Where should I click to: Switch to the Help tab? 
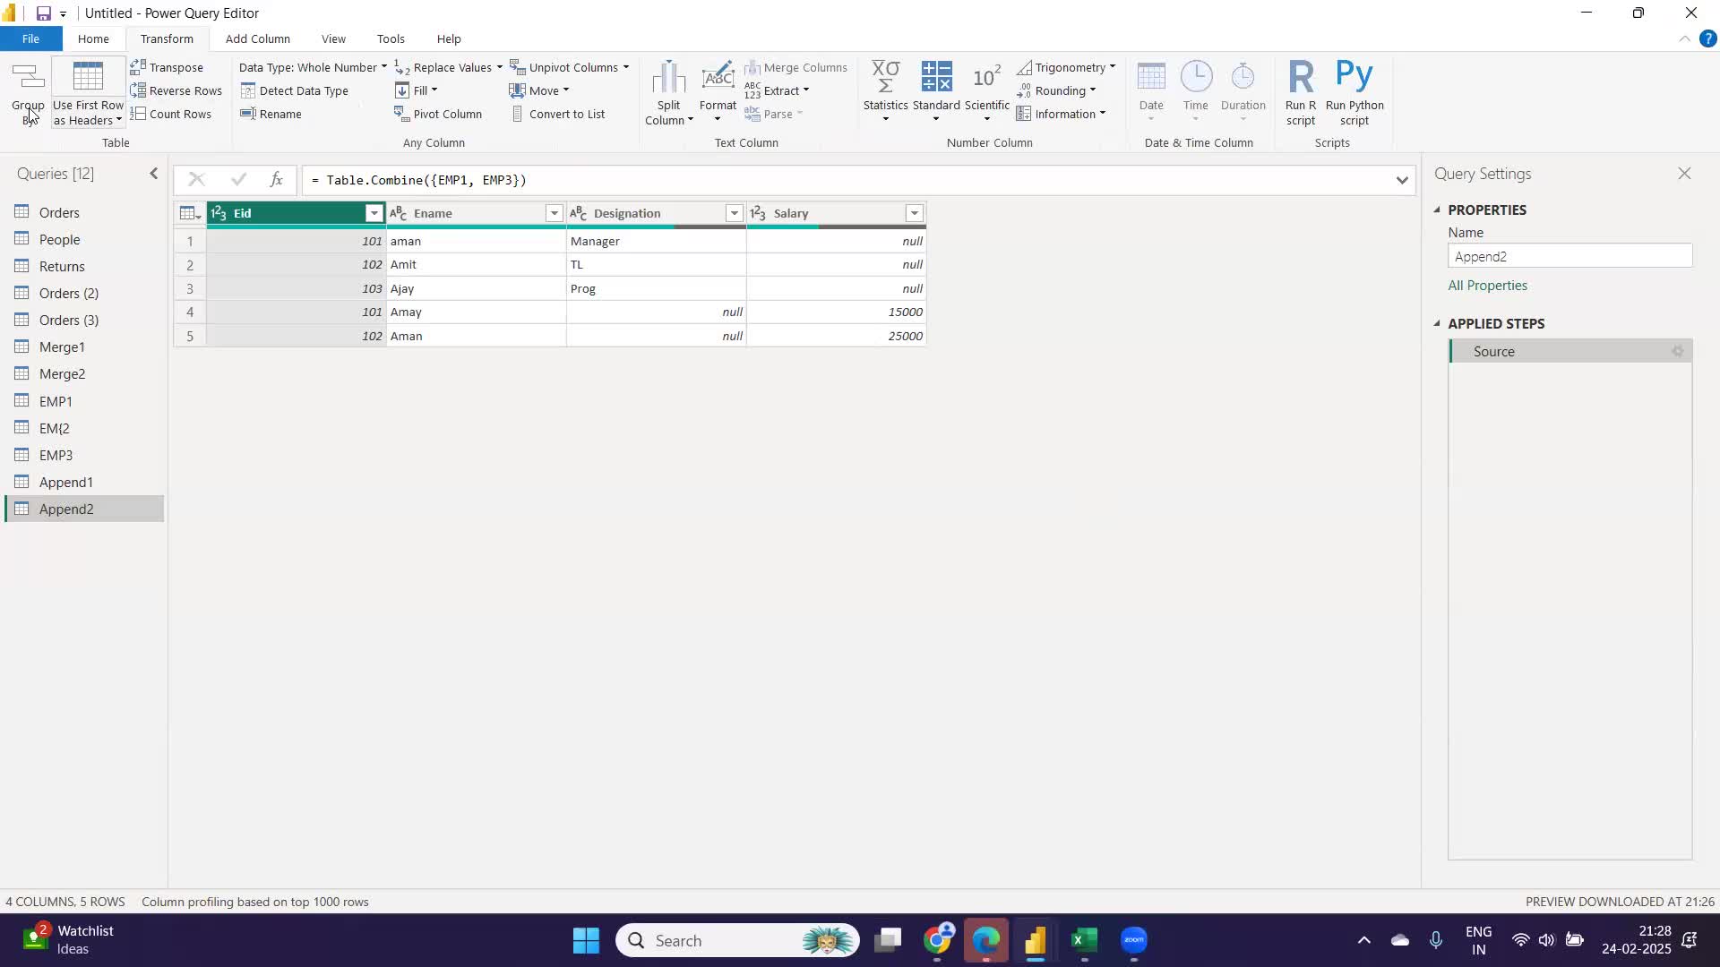[449, 39]
